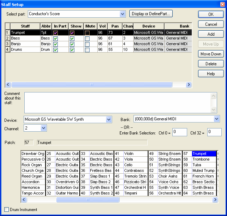The height and width of the screenshot is (216, 227).
Task: Open the Select part dropdown
Action: tap(122, 14)
